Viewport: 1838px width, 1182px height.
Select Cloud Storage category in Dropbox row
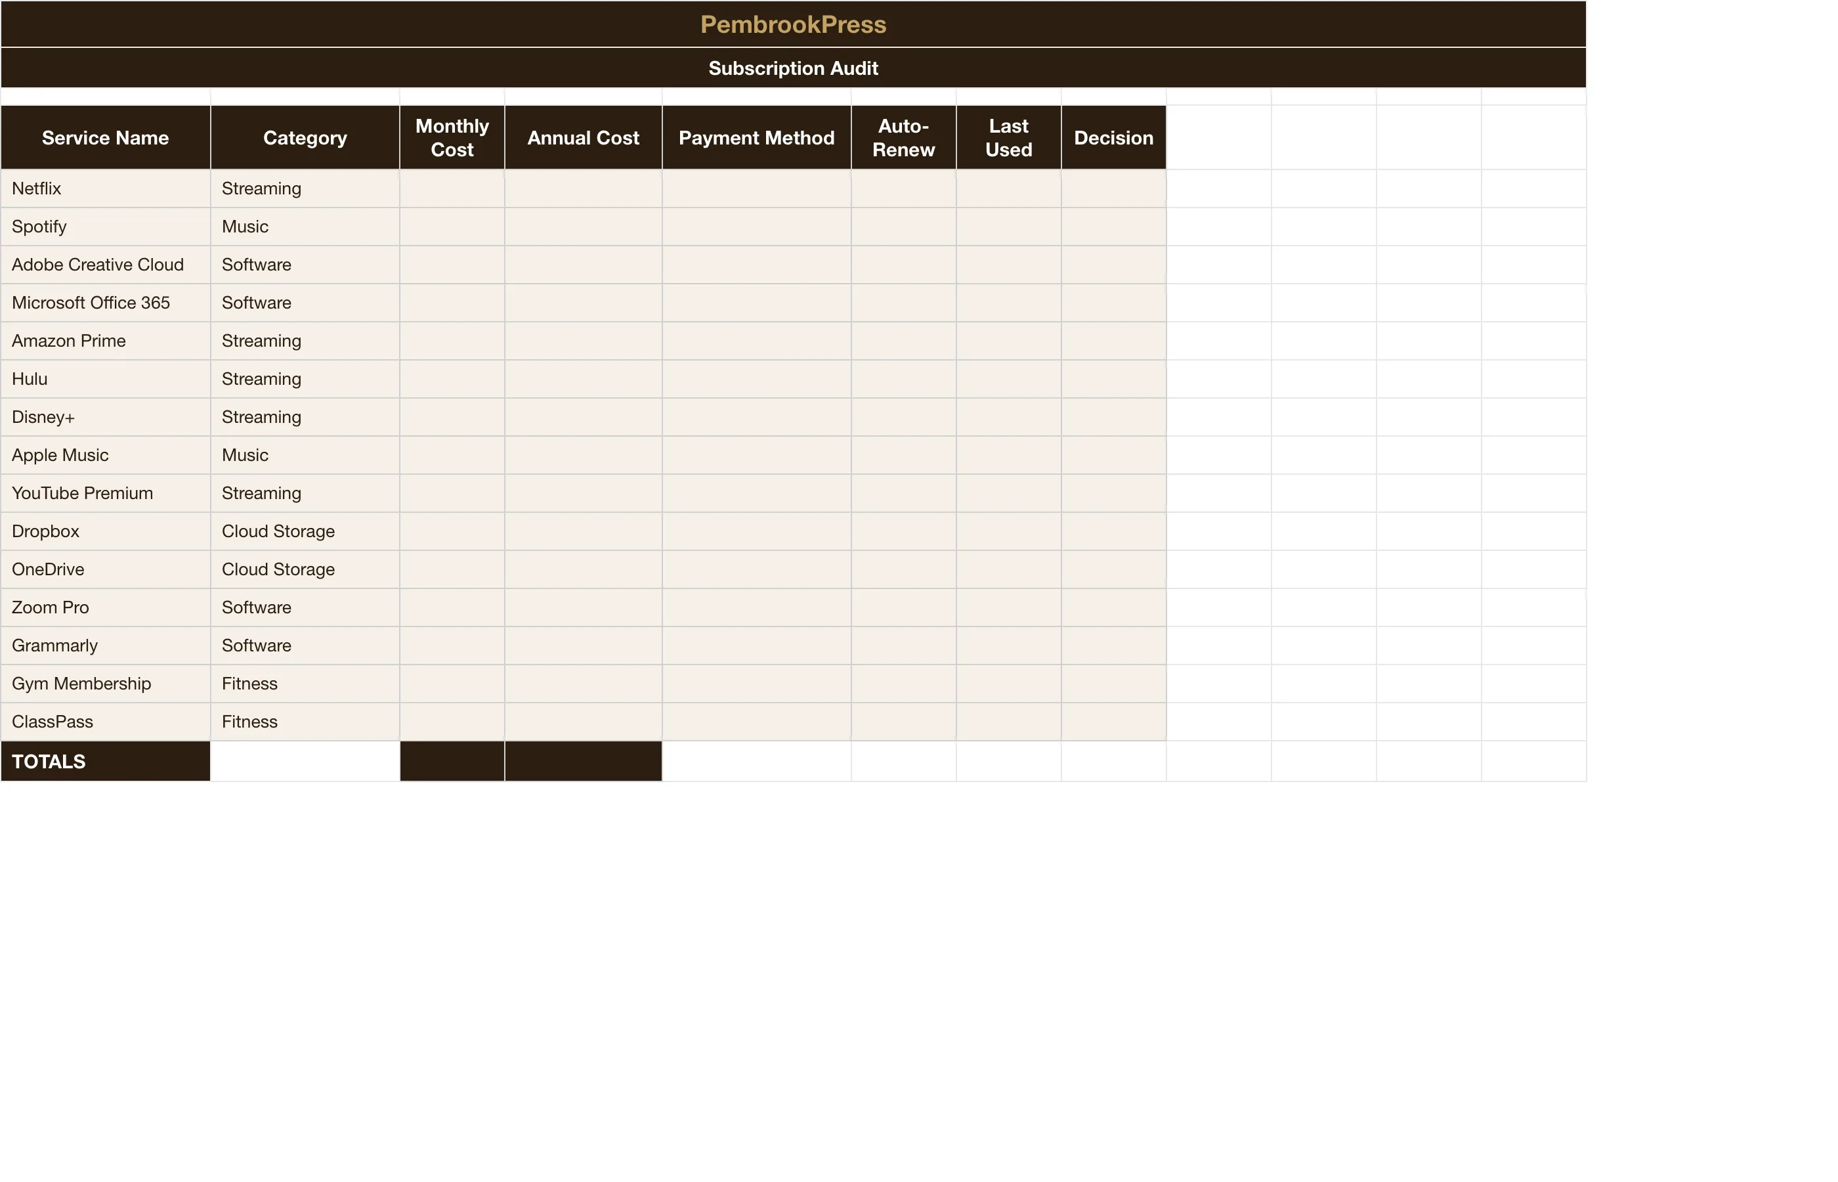tap(305, 532)
